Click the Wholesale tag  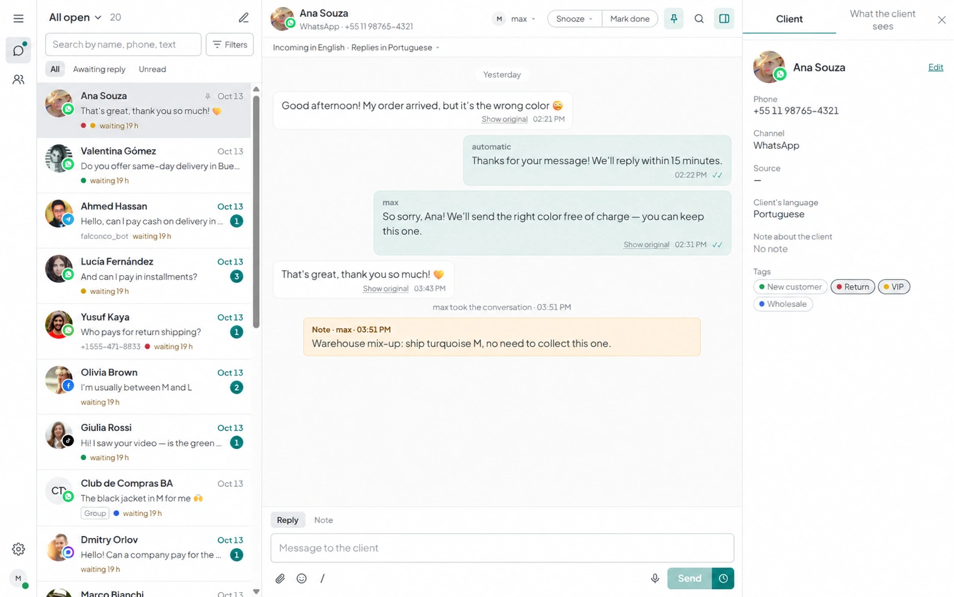tap(783, 304)
